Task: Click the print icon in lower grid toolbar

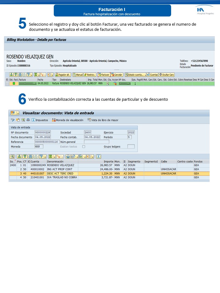Action: coord(68,157)
